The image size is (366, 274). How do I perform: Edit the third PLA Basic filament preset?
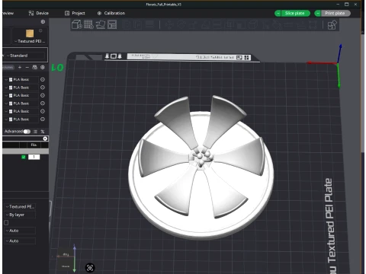[x=43, y=95]
